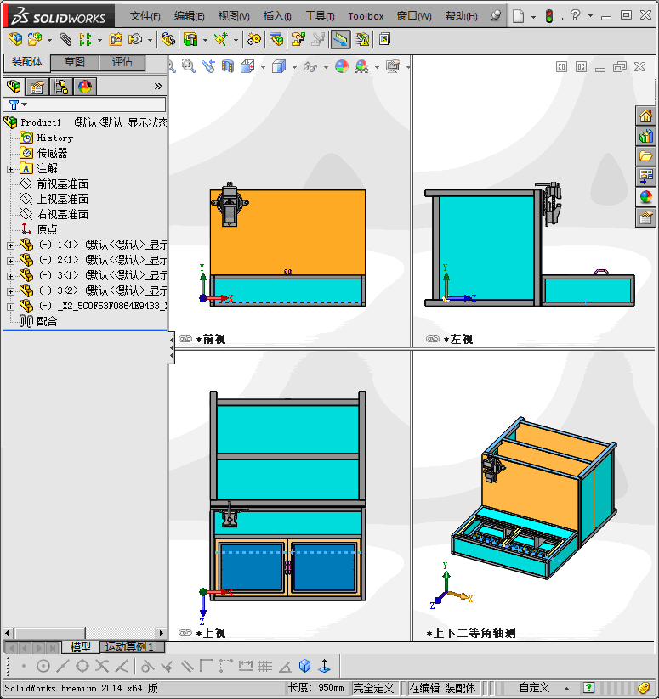Click the Take Snapshot icon
The image size is (659, 699).
click(384, 39)
